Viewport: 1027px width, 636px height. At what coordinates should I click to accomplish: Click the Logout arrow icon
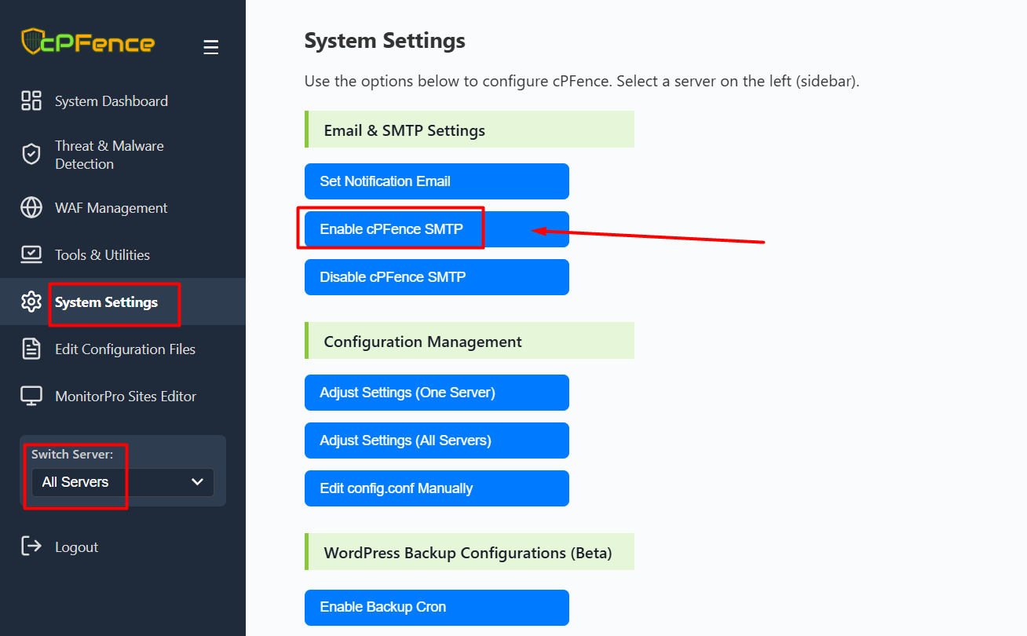point(31,546)
